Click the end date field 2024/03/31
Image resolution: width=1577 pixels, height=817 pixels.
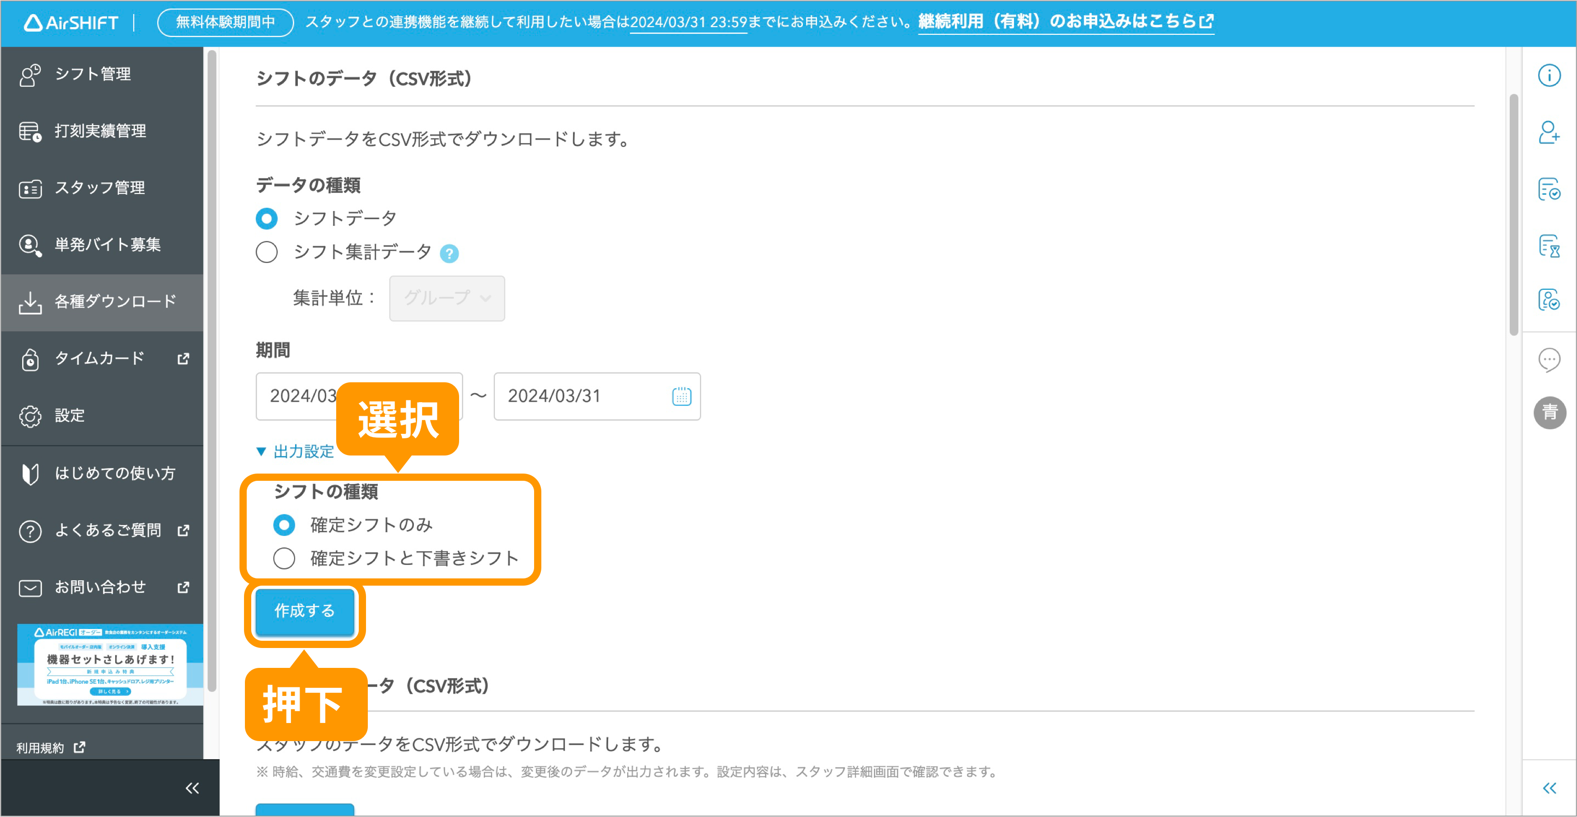(x=597, y=396)
